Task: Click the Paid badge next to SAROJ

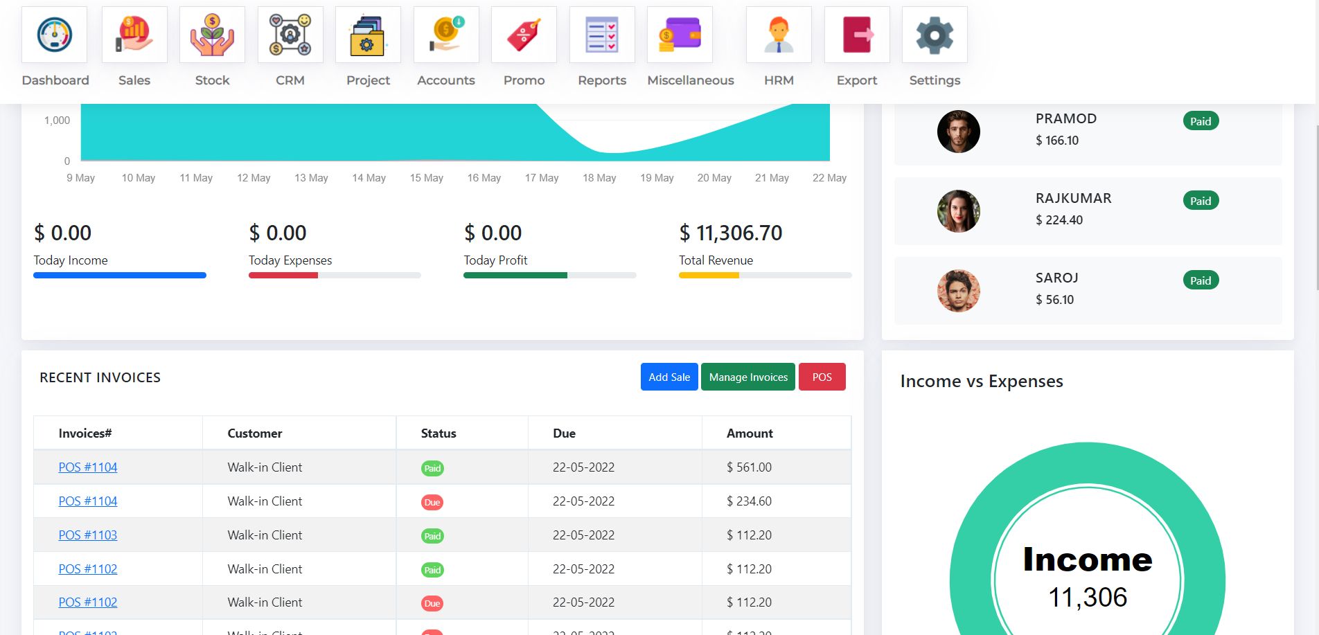Action: pos(1201,280)
